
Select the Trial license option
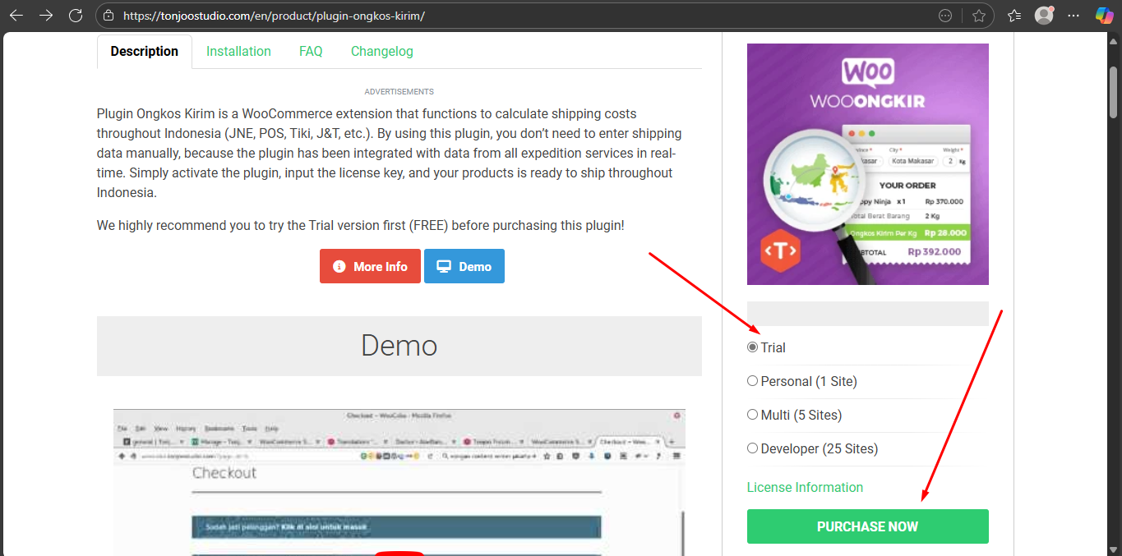click(752, 347)
